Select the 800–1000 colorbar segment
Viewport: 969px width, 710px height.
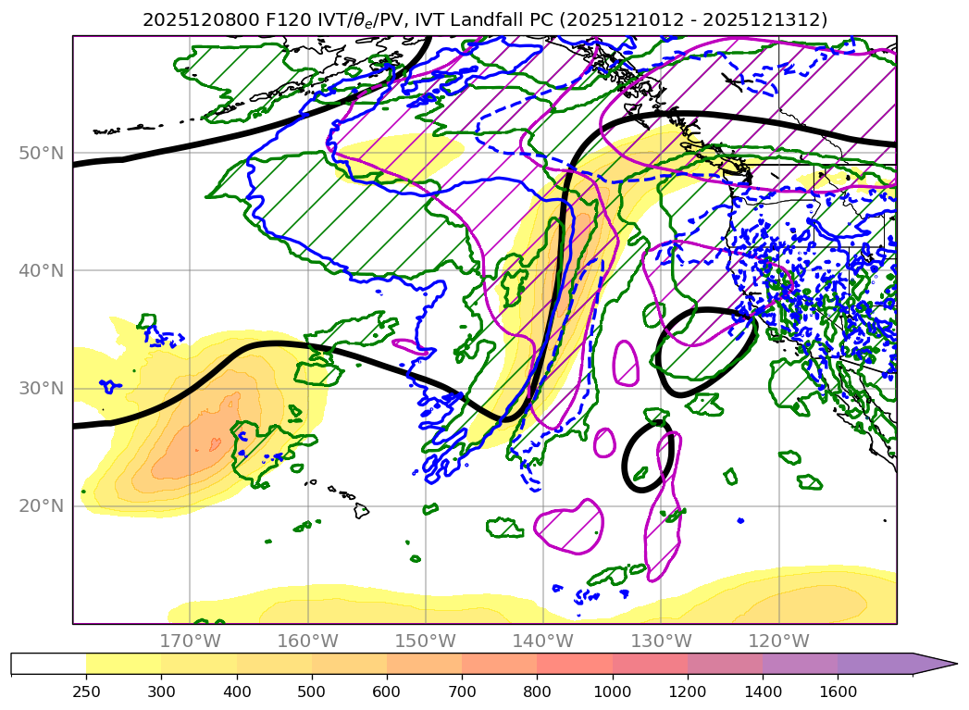coord(574,664)
